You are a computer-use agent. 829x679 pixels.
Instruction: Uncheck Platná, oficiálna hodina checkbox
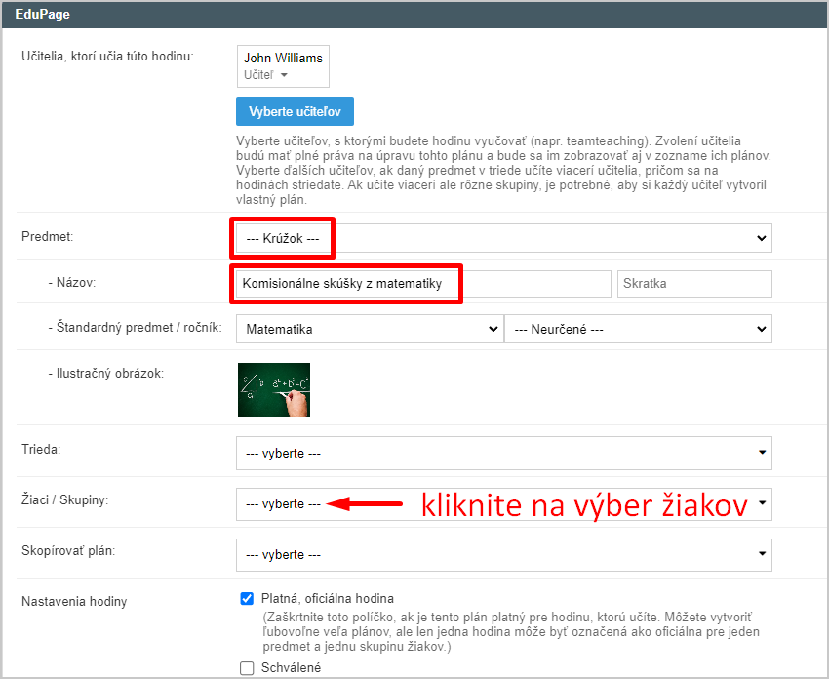[x=247, y=598]
